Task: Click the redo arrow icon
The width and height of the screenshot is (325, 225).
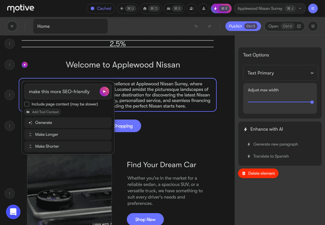Action: tap(209, 26)
